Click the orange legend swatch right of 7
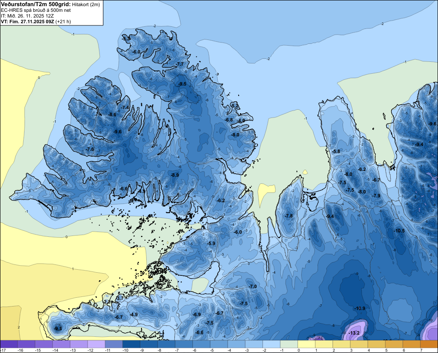The width and height of the screenshot is (438, 353). [429, 344]
